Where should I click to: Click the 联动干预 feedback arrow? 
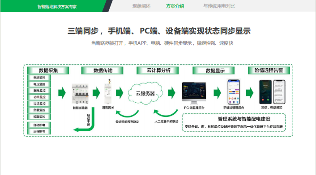85,120
